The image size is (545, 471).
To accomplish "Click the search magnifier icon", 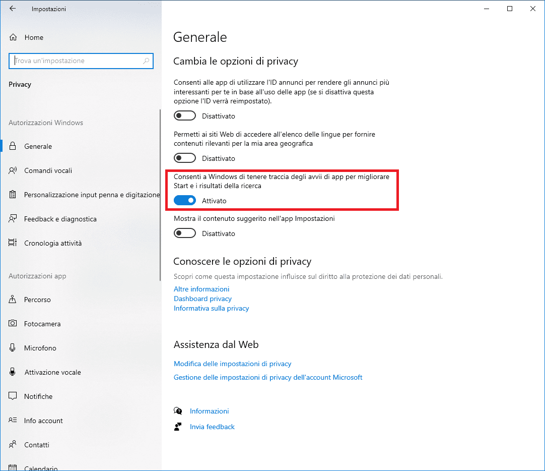I will pyautogui.click(x=146, y=61).
